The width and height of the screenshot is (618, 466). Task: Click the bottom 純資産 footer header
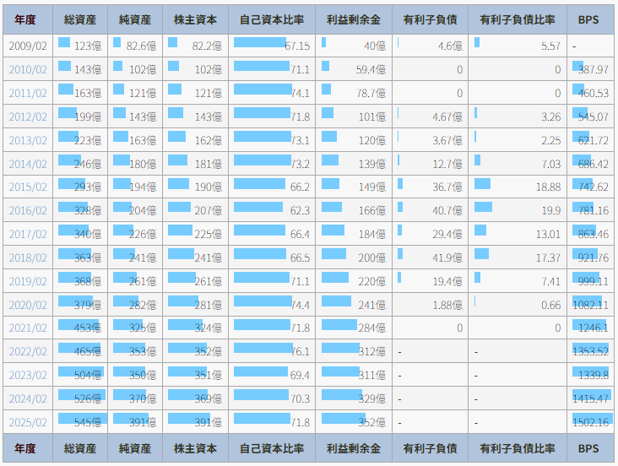[134, 448]
